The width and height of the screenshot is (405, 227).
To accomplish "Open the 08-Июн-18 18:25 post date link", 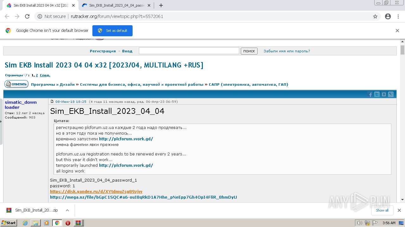I will [x=71, y=102].
